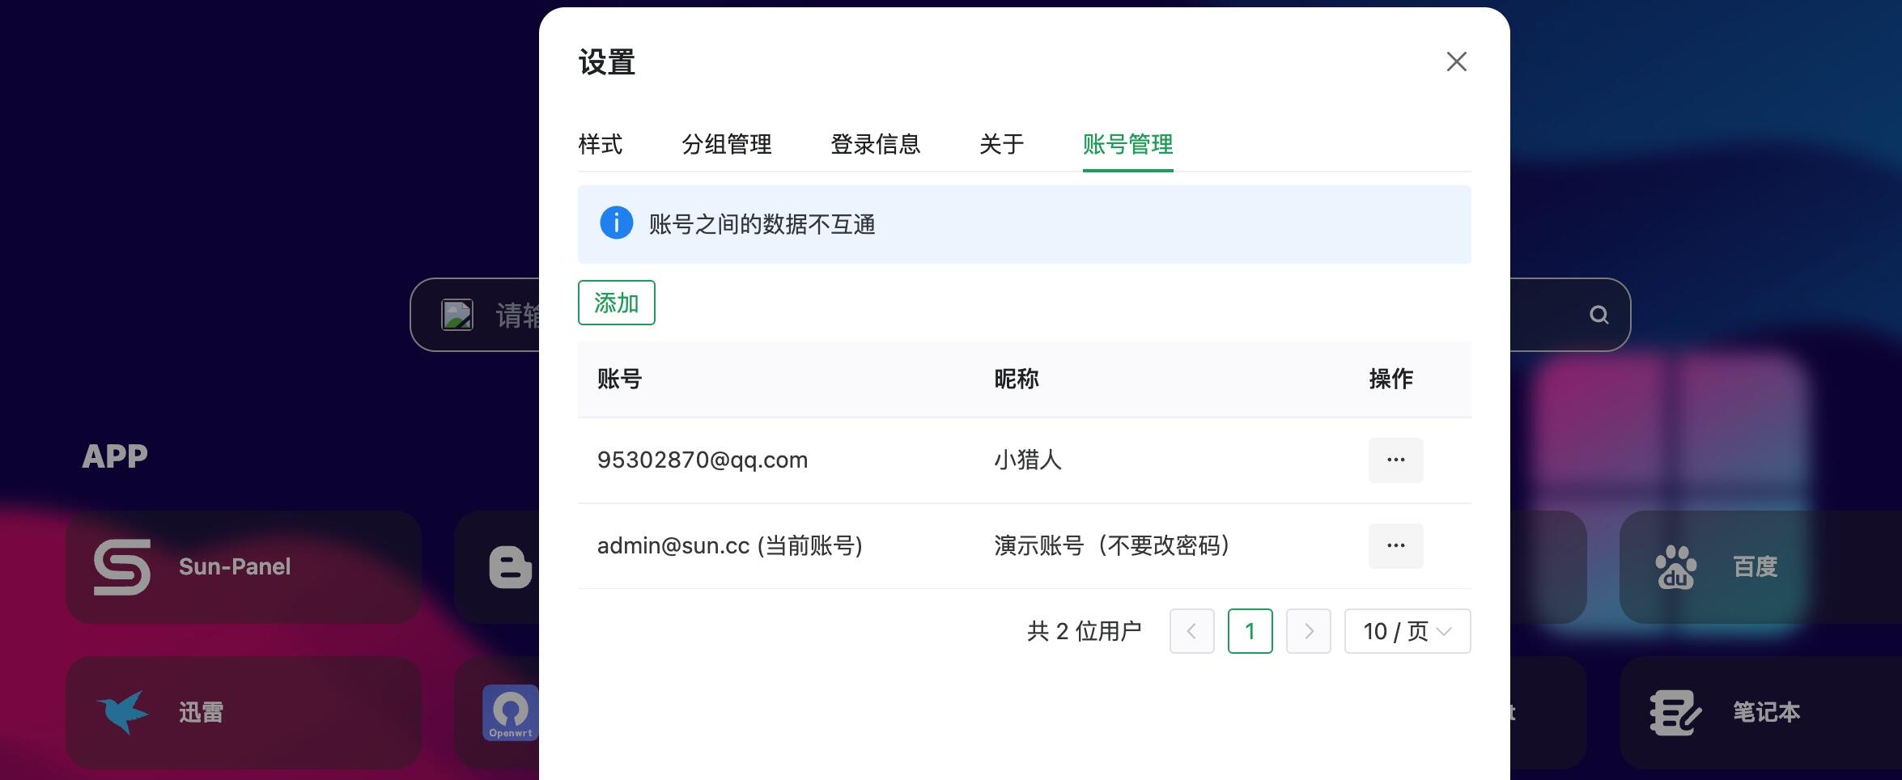This screenshot has height=780, width=1902.
Task: Click the search engine image icon
Action: [457, 315]
